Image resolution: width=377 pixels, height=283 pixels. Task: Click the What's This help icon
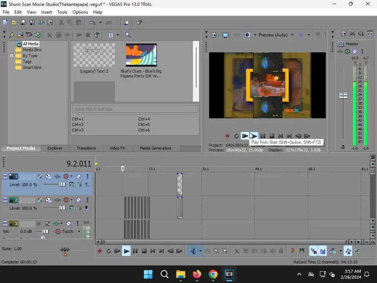pyautogui.click(x=139, y=22)
